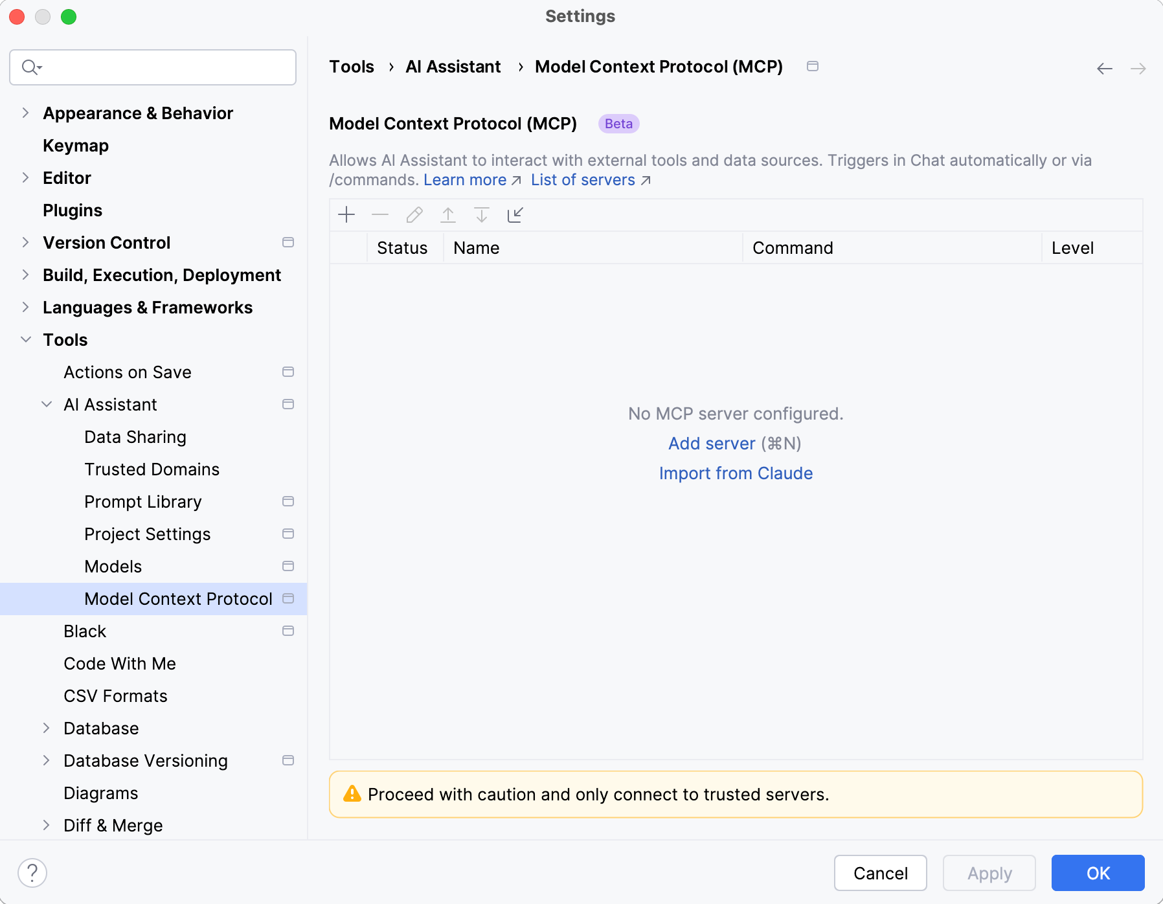1163x904 pixels.
Task: Click the Back navigation arrow
Action: click(x=1105, y=69)
